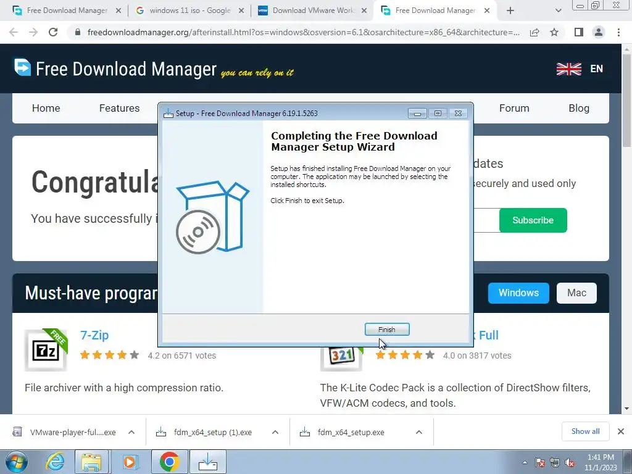Change language via UK flag icon
The height and width of the screenshot is (474, 632).
pyautogui.click(x=568, y=69)
